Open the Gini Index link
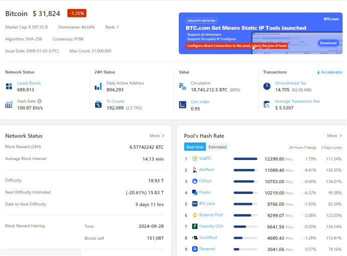The width and height of the screenshot is (347, 256). [x=200, y=102]
